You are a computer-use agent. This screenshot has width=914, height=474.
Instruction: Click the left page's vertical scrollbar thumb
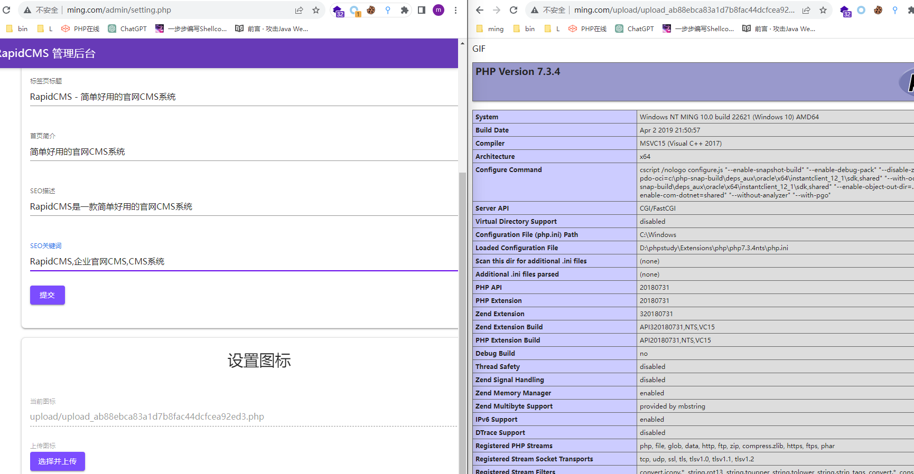(x=463, y=317)
